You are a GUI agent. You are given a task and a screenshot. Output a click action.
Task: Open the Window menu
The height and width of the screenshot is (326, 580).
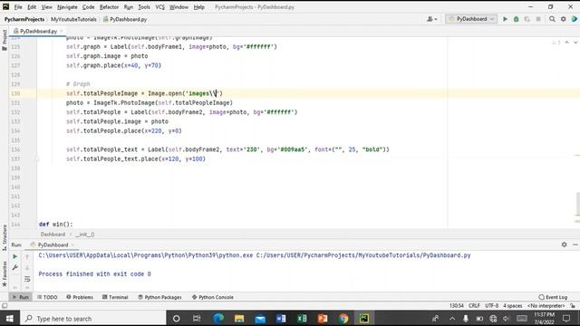(179, 7)
